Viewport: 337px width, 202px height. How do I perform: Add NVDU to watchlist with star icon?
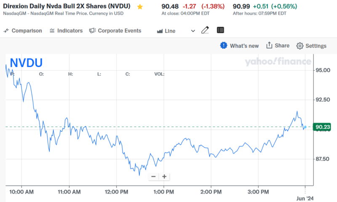click(x=140, y=7)
